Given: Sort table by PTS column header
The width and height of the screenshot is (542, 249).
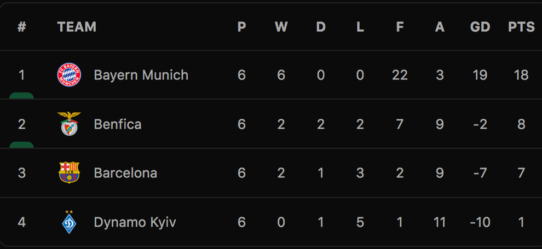Looking at the screenshot, I should 521,27.
